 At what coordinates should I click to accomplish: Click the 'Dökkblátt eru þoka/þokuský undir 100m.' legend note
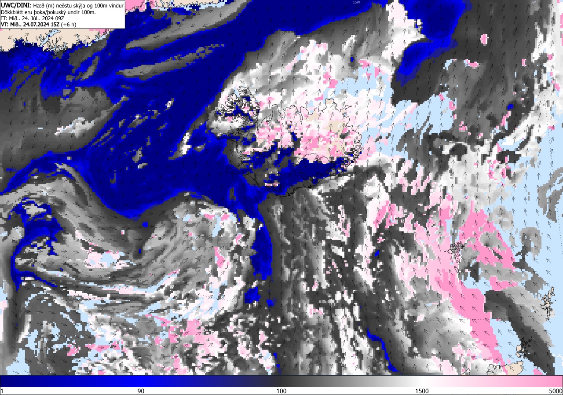tap(48, 12)
